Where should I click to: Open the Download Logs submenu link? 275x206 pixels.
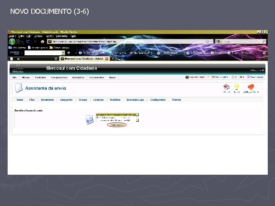(135, 100)
